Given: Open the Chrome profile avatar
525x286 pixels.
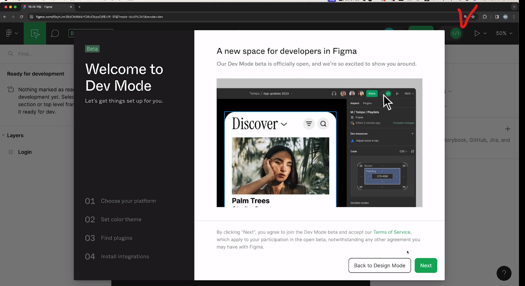Looking at the screenshot, I should click(x=506, y=17).
